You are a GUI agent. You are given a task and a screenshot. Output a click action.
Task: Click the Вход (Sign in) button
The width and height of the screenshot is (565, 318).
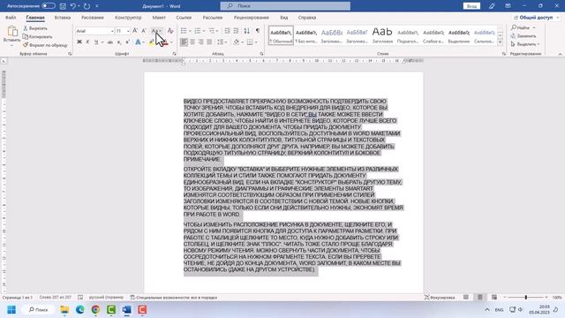(471, 6)
